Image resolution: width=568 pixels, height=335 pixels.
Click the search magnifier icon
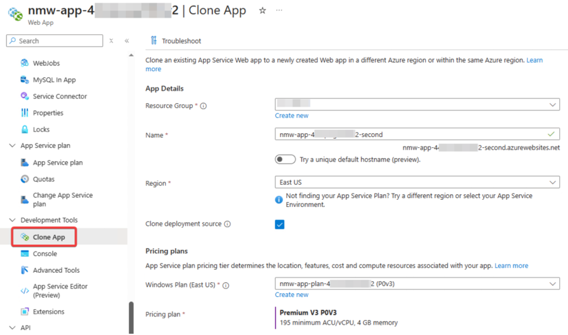click(x=13, y=41)
